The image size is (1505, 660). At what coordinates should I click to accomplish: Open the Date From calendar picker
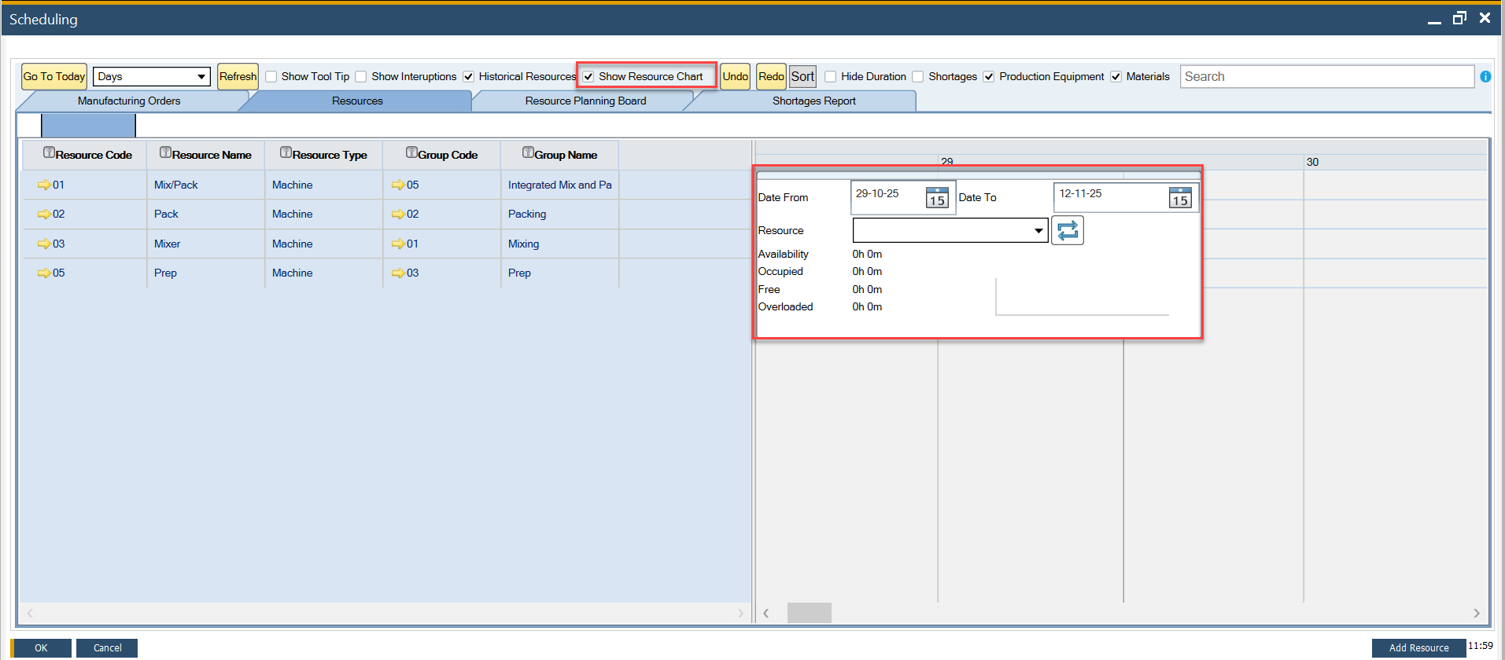pos(936,198)
